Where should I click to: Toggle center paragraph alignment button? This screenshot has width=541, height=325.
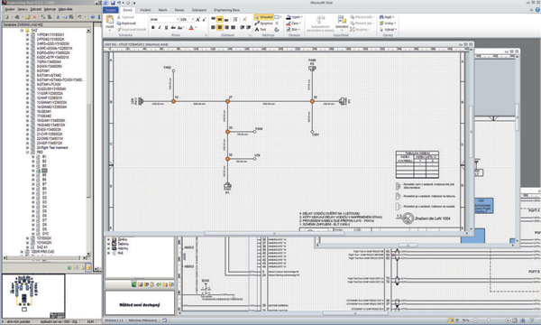point(220,28)
